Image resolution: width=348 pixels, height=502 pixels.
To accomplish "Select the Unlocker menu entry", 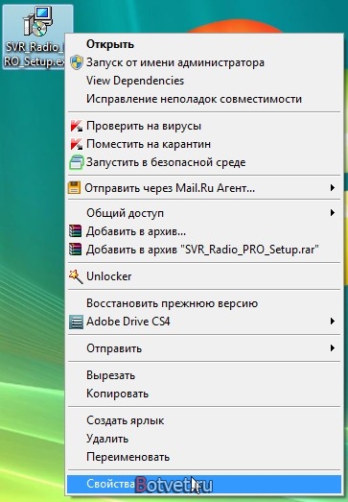I will click(204, 276).
